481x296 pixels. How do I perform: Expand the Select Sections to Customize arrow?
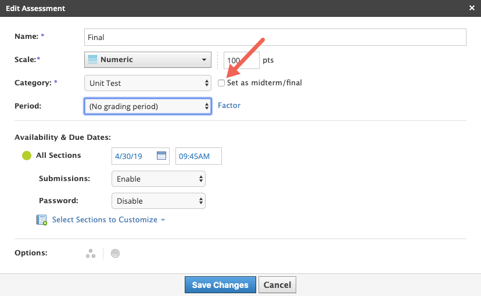coord(163,220)
